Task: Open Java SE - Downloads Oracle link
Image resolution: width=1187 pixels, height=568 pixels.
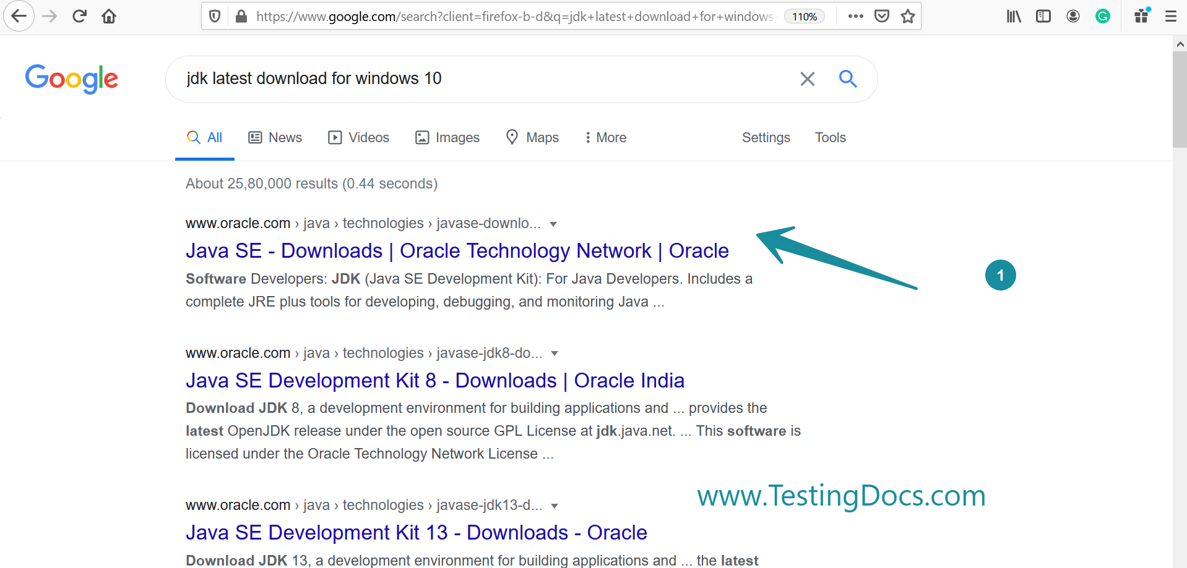Action: [x=457, y=251]
